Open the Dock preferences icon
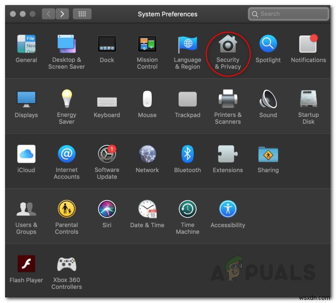The image size is (336, 303). pos(107,44)
